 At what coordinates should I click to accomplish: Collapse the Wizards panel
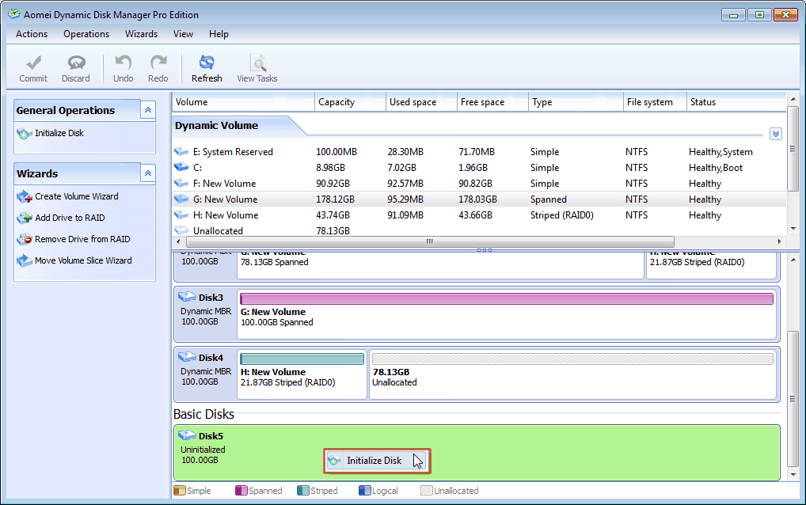tap(147, 173)
